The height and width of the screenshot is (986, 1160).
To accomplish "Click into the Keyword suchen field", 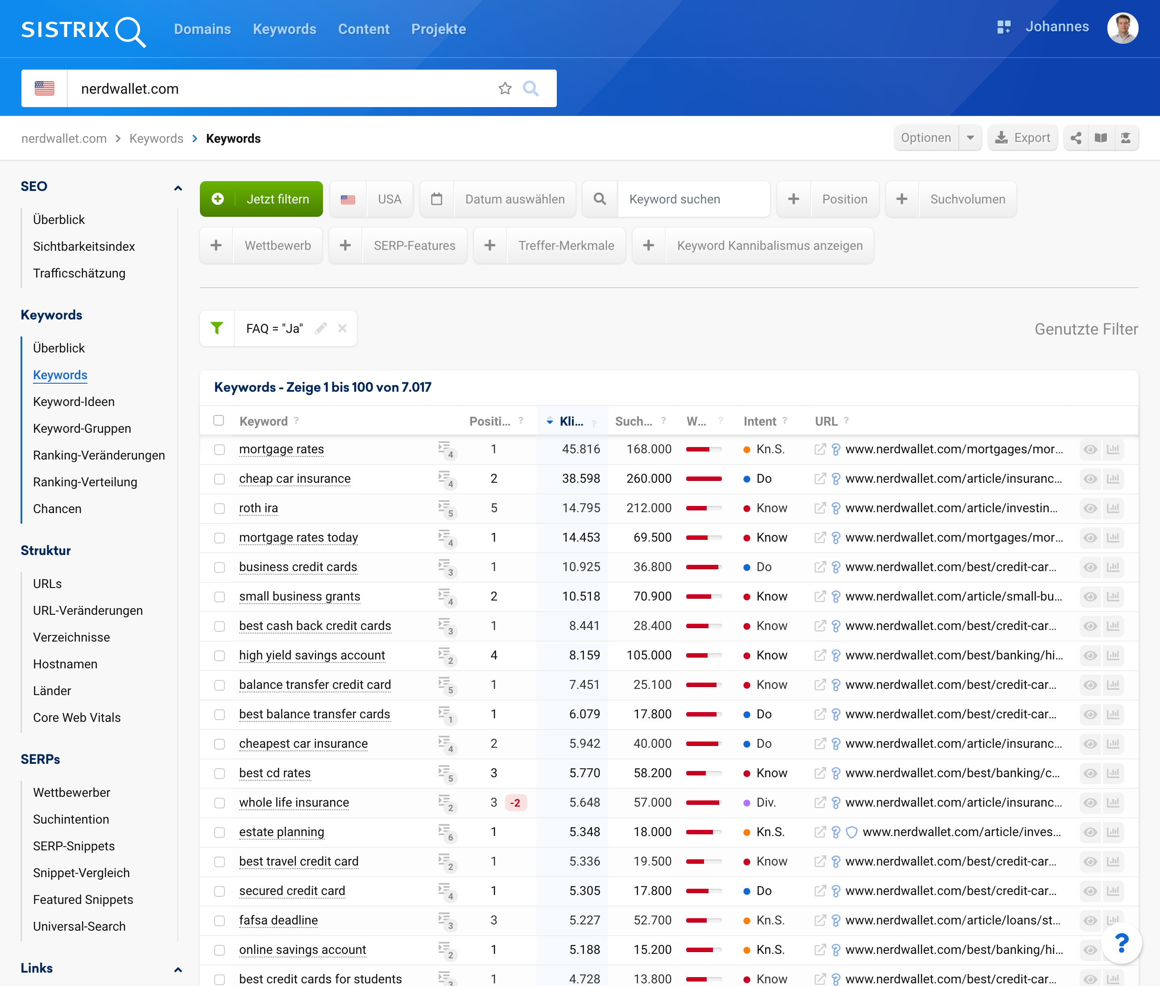I will (x=693, y=199).
